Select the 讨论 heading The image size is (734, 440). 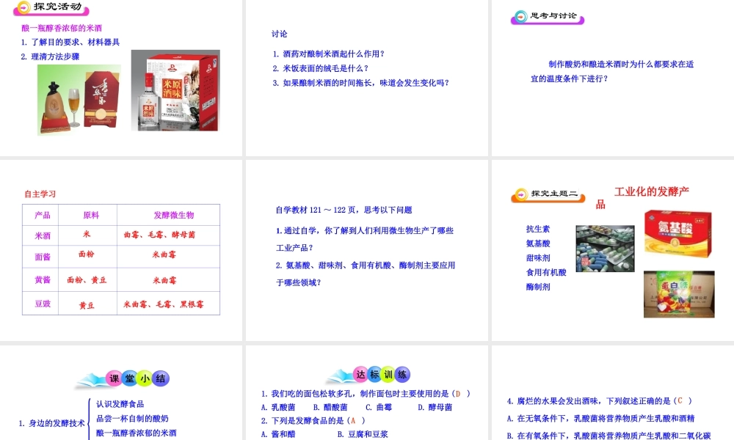pyautogui.click(x=280, y=34)
